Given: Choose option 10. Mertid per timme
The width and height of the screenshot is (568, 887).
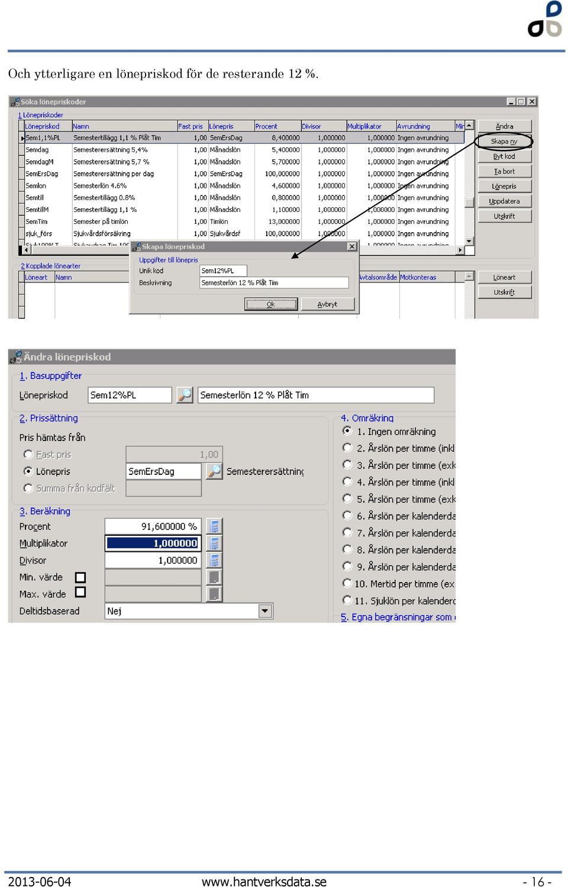Looking at the screenshot, I should point(347,583).
